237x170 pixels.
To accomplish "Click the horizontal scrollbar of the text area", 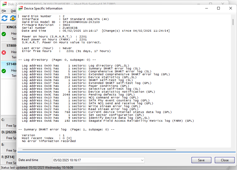I will (x=99, y=150).
